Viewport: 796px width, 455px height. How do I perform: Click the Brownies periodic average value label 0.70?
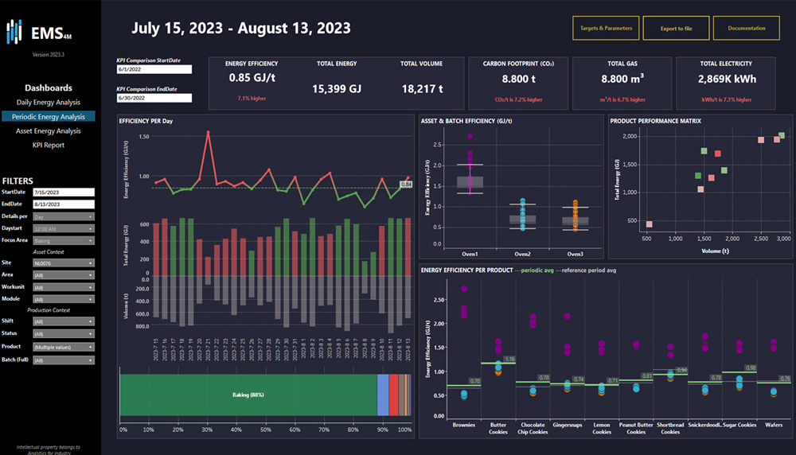pos(475,382)
